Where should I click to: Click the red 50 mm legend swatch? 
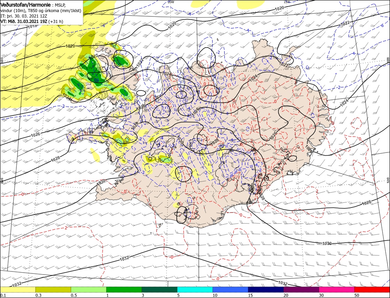coord(372,289)
